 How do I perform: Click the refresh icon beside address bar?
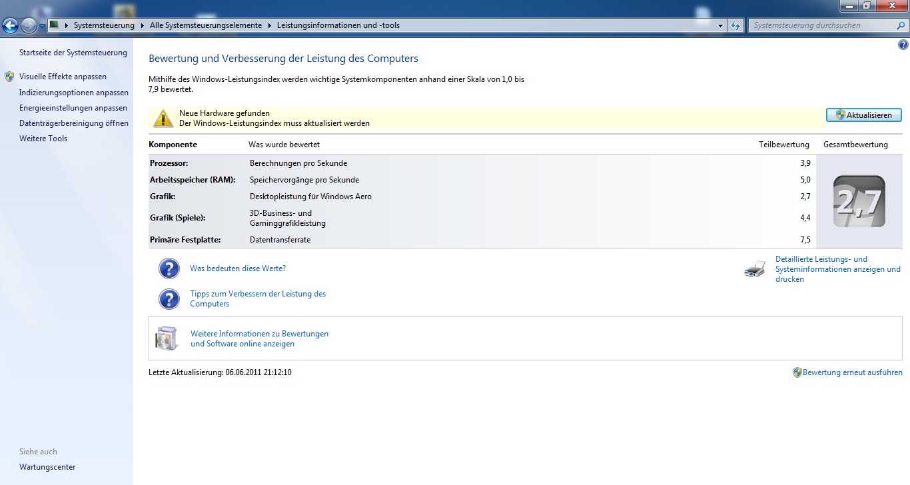(735, 26)
